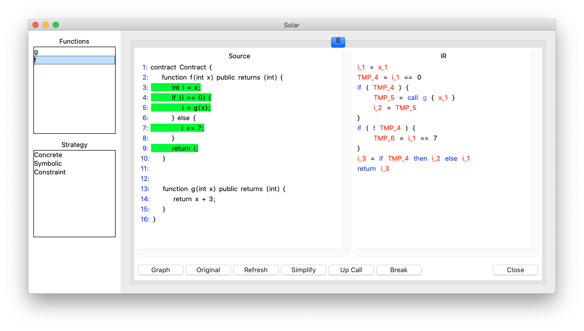
Task: Select function f in Functions list
Action: (x=74, y=60)
